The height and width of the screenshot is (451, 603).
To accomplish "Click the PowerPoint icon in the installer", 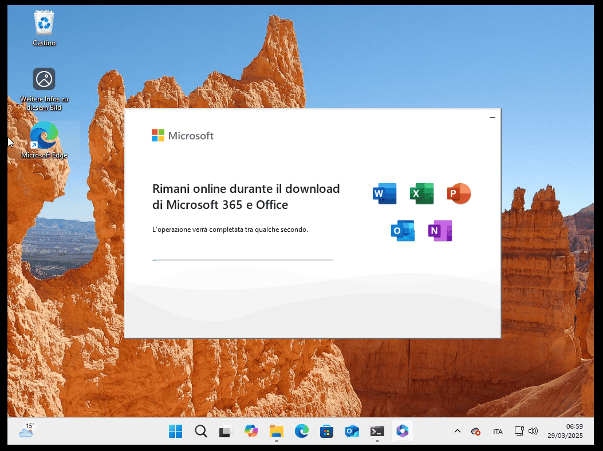I will pyautogui.click(x=459, y=194).
